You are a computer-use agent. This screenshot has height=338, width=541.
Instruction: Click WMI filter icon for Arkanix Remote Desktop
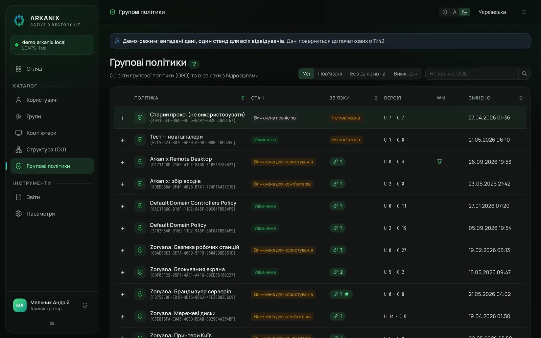pos(440,162)
